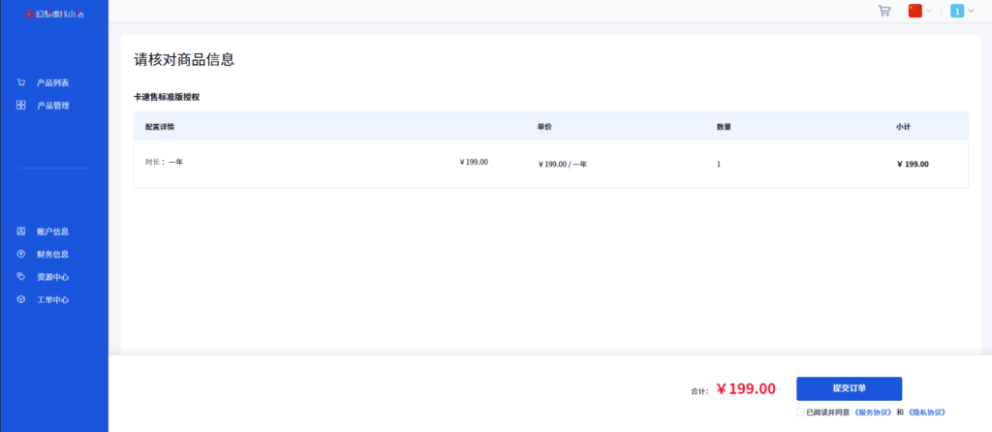This screenshot has height=432, width=992.
Task: Expand the language dropdown arrow
Action: pos(929,11)
